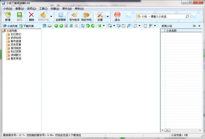The height and width of the screenshot is (139, 205).
Task: Click the green left arrow in 所有小说 panel
Action: click(194, 26)
